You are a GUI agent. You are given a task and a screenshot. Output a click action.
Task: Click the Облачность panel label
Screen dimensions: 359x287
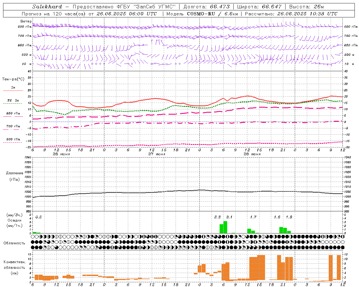14,243
